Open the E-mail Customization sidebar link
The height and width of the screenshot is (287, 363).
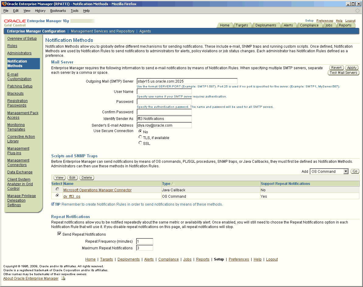tap(19, 77)
